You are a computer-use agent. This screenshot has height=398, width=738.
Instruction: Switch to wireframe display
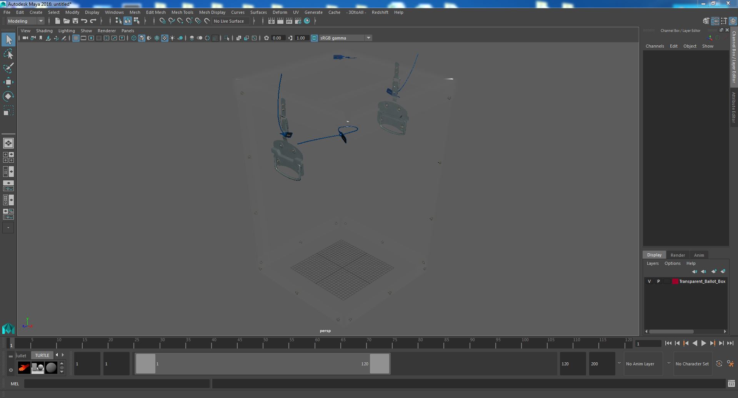tap(134, 38)
